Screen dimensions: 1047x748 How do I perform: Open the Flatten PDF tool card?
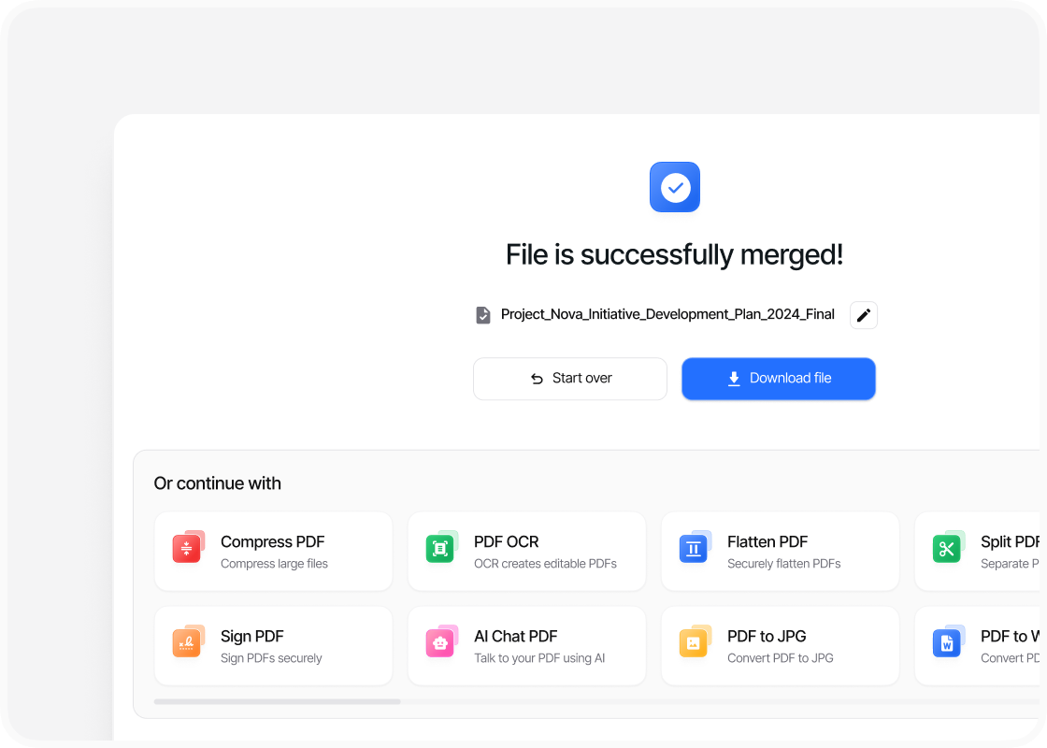tap(780, 552)
